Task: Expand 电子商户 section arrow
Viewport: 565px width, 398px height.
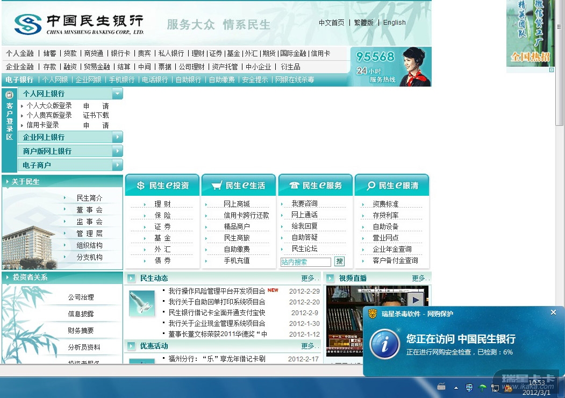Action: [117, 165]
